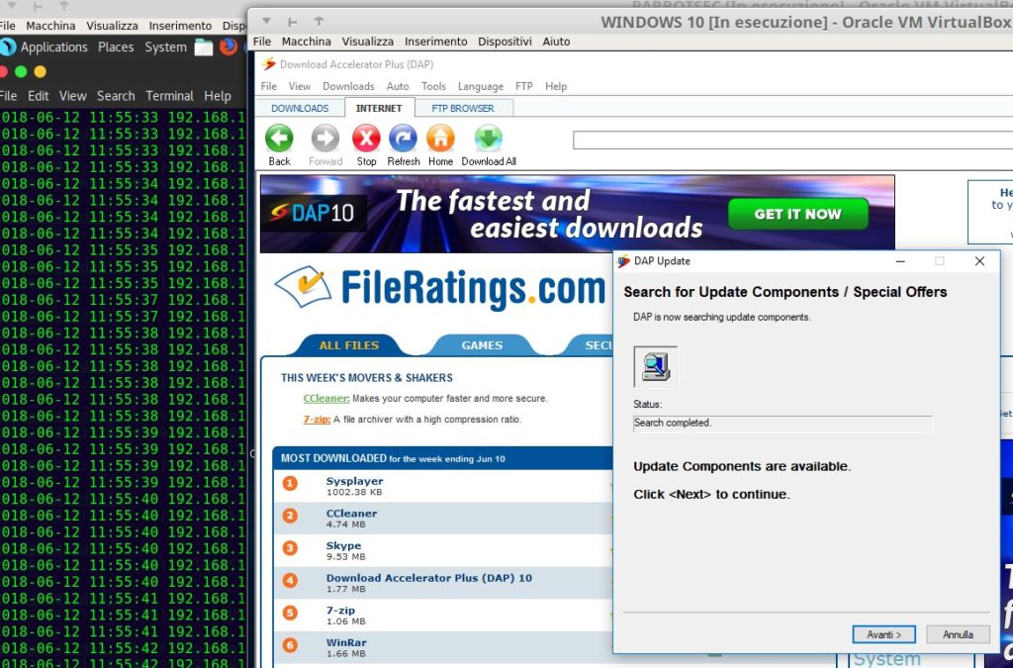Screen dimensions: 1013x668
Task: Open the DAP Auto menu
Action: [398, 86]
